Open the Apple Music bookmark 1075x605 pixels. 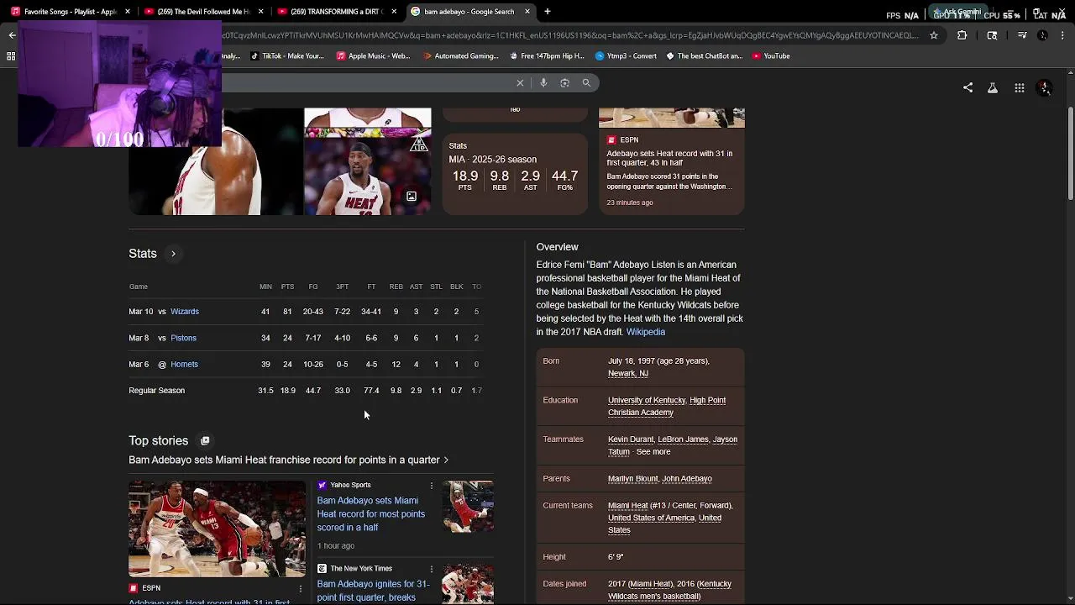point(373,56)
